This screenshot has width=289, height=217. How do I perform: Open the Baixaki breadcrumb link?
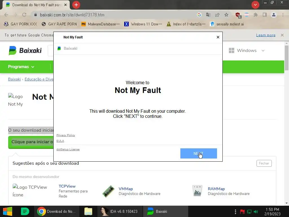[x=14, y=79]
